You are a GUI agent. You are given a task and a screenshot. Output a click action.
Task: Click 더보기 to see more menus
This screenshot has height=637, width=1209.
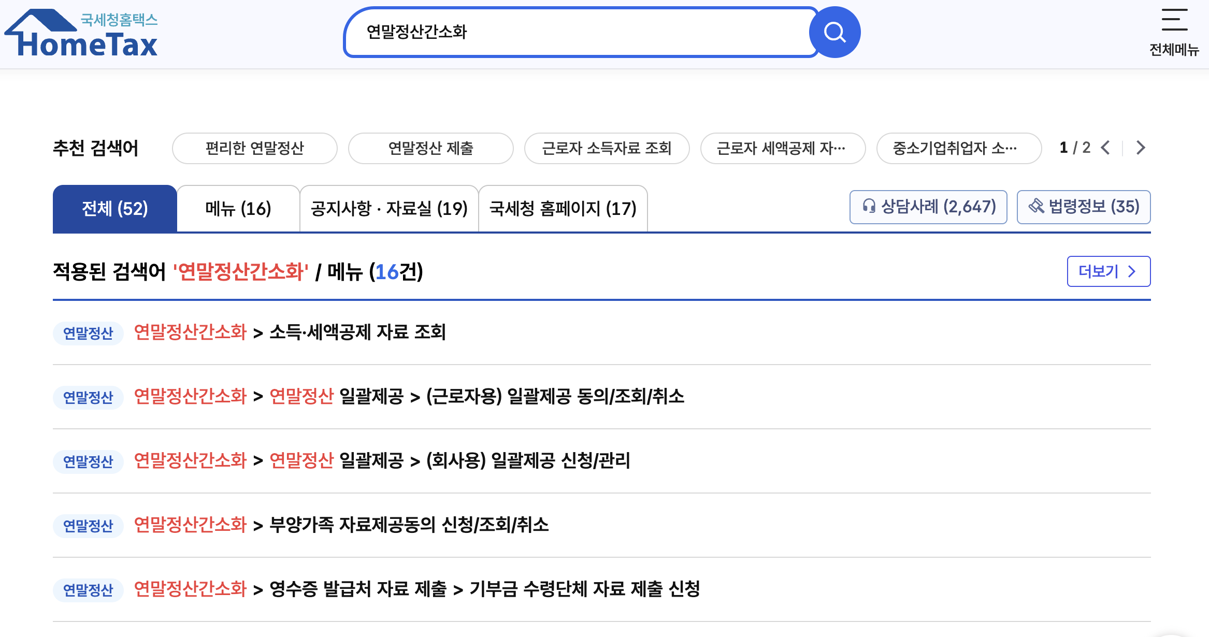click(x=1109, y=271)
